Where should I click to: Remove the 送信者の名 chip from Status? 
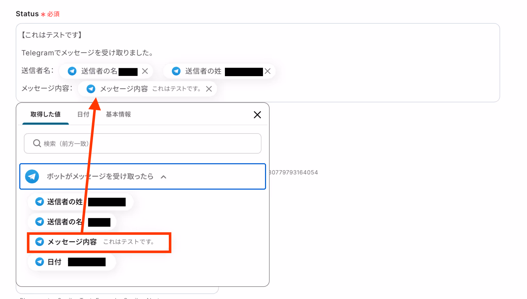point(145,71)
